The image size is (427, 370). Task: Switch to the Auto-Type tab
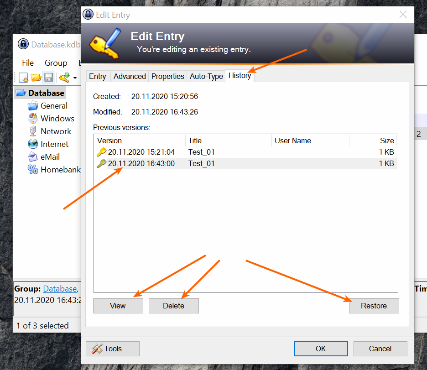click(x=206, y=76)
